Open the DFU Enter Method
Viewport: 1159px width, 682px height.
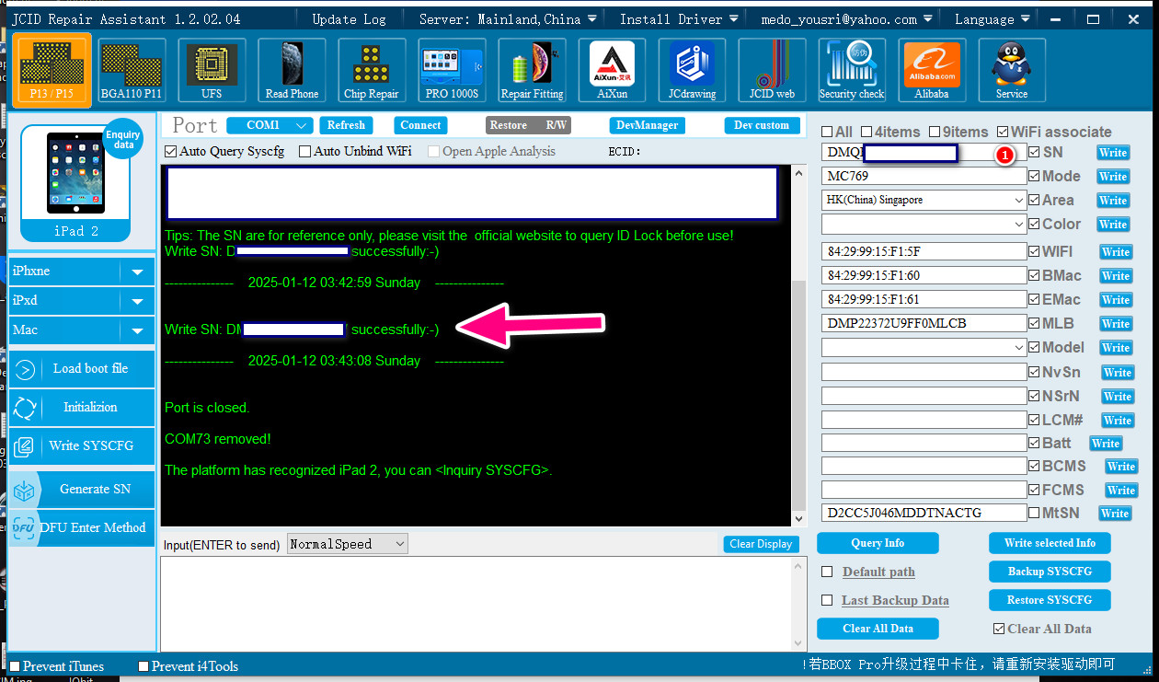click(x=82, y=527)
